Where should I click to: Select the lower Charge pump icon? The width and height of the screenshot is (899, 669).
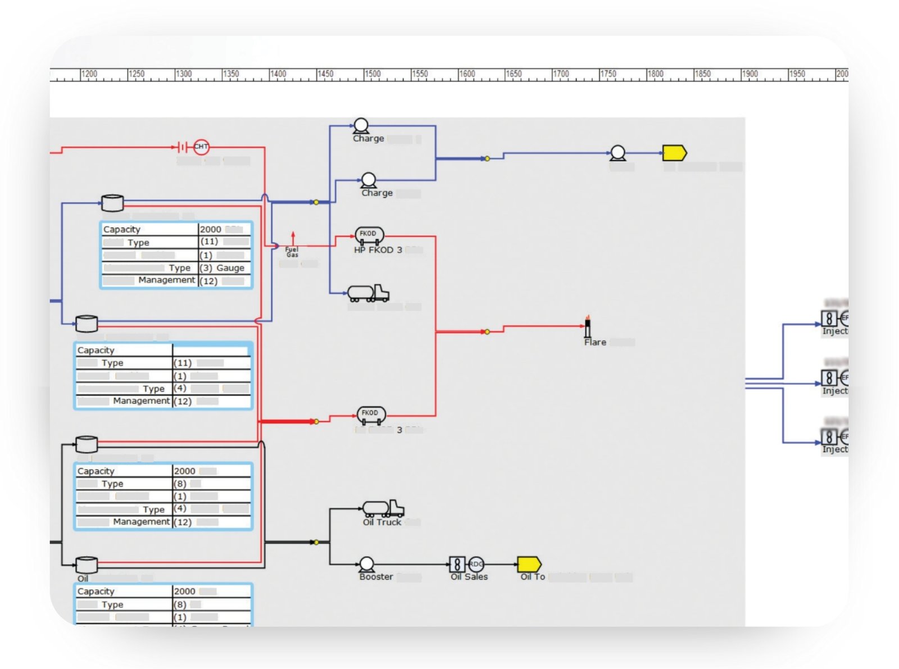(x=369, y=180)
